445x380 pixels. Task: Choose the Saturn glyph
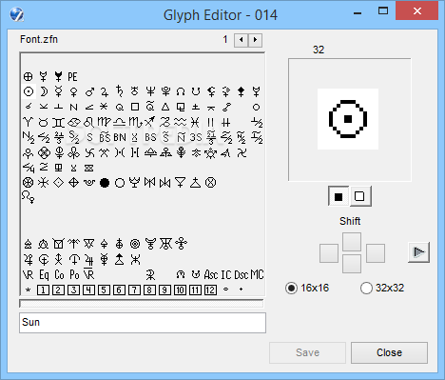[120, 91]
